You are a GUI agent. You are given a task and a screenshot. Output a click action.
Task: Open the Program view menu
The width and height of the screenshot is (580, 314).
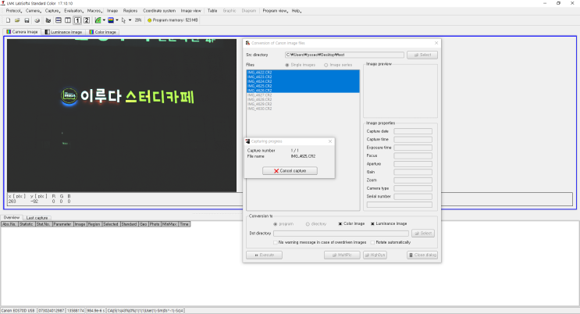(x=276, y=11)
